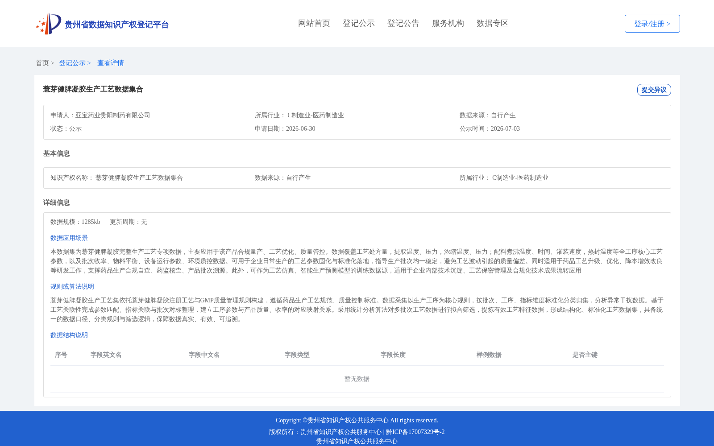Click 黔ICP备17007329号-2 in footer
Screen dimensions: 714x446
(x=415, y=432)
